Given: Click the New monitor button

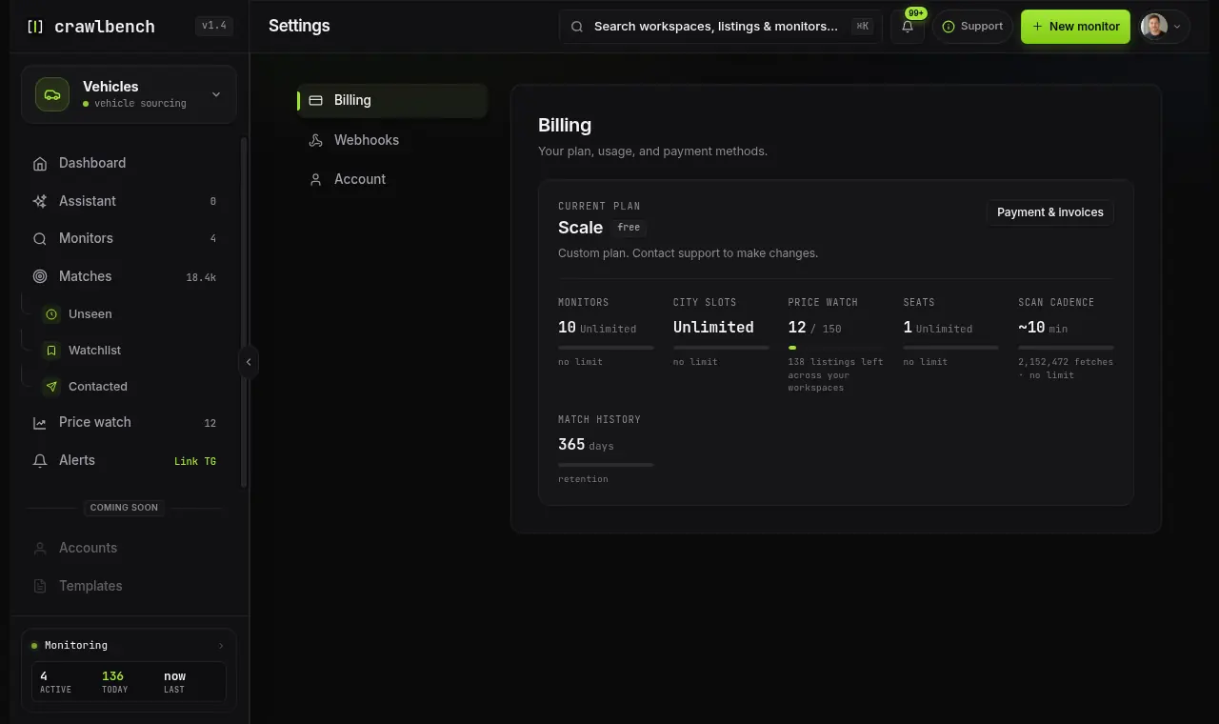Looking at the screenshot, I should pos(1075,27).
